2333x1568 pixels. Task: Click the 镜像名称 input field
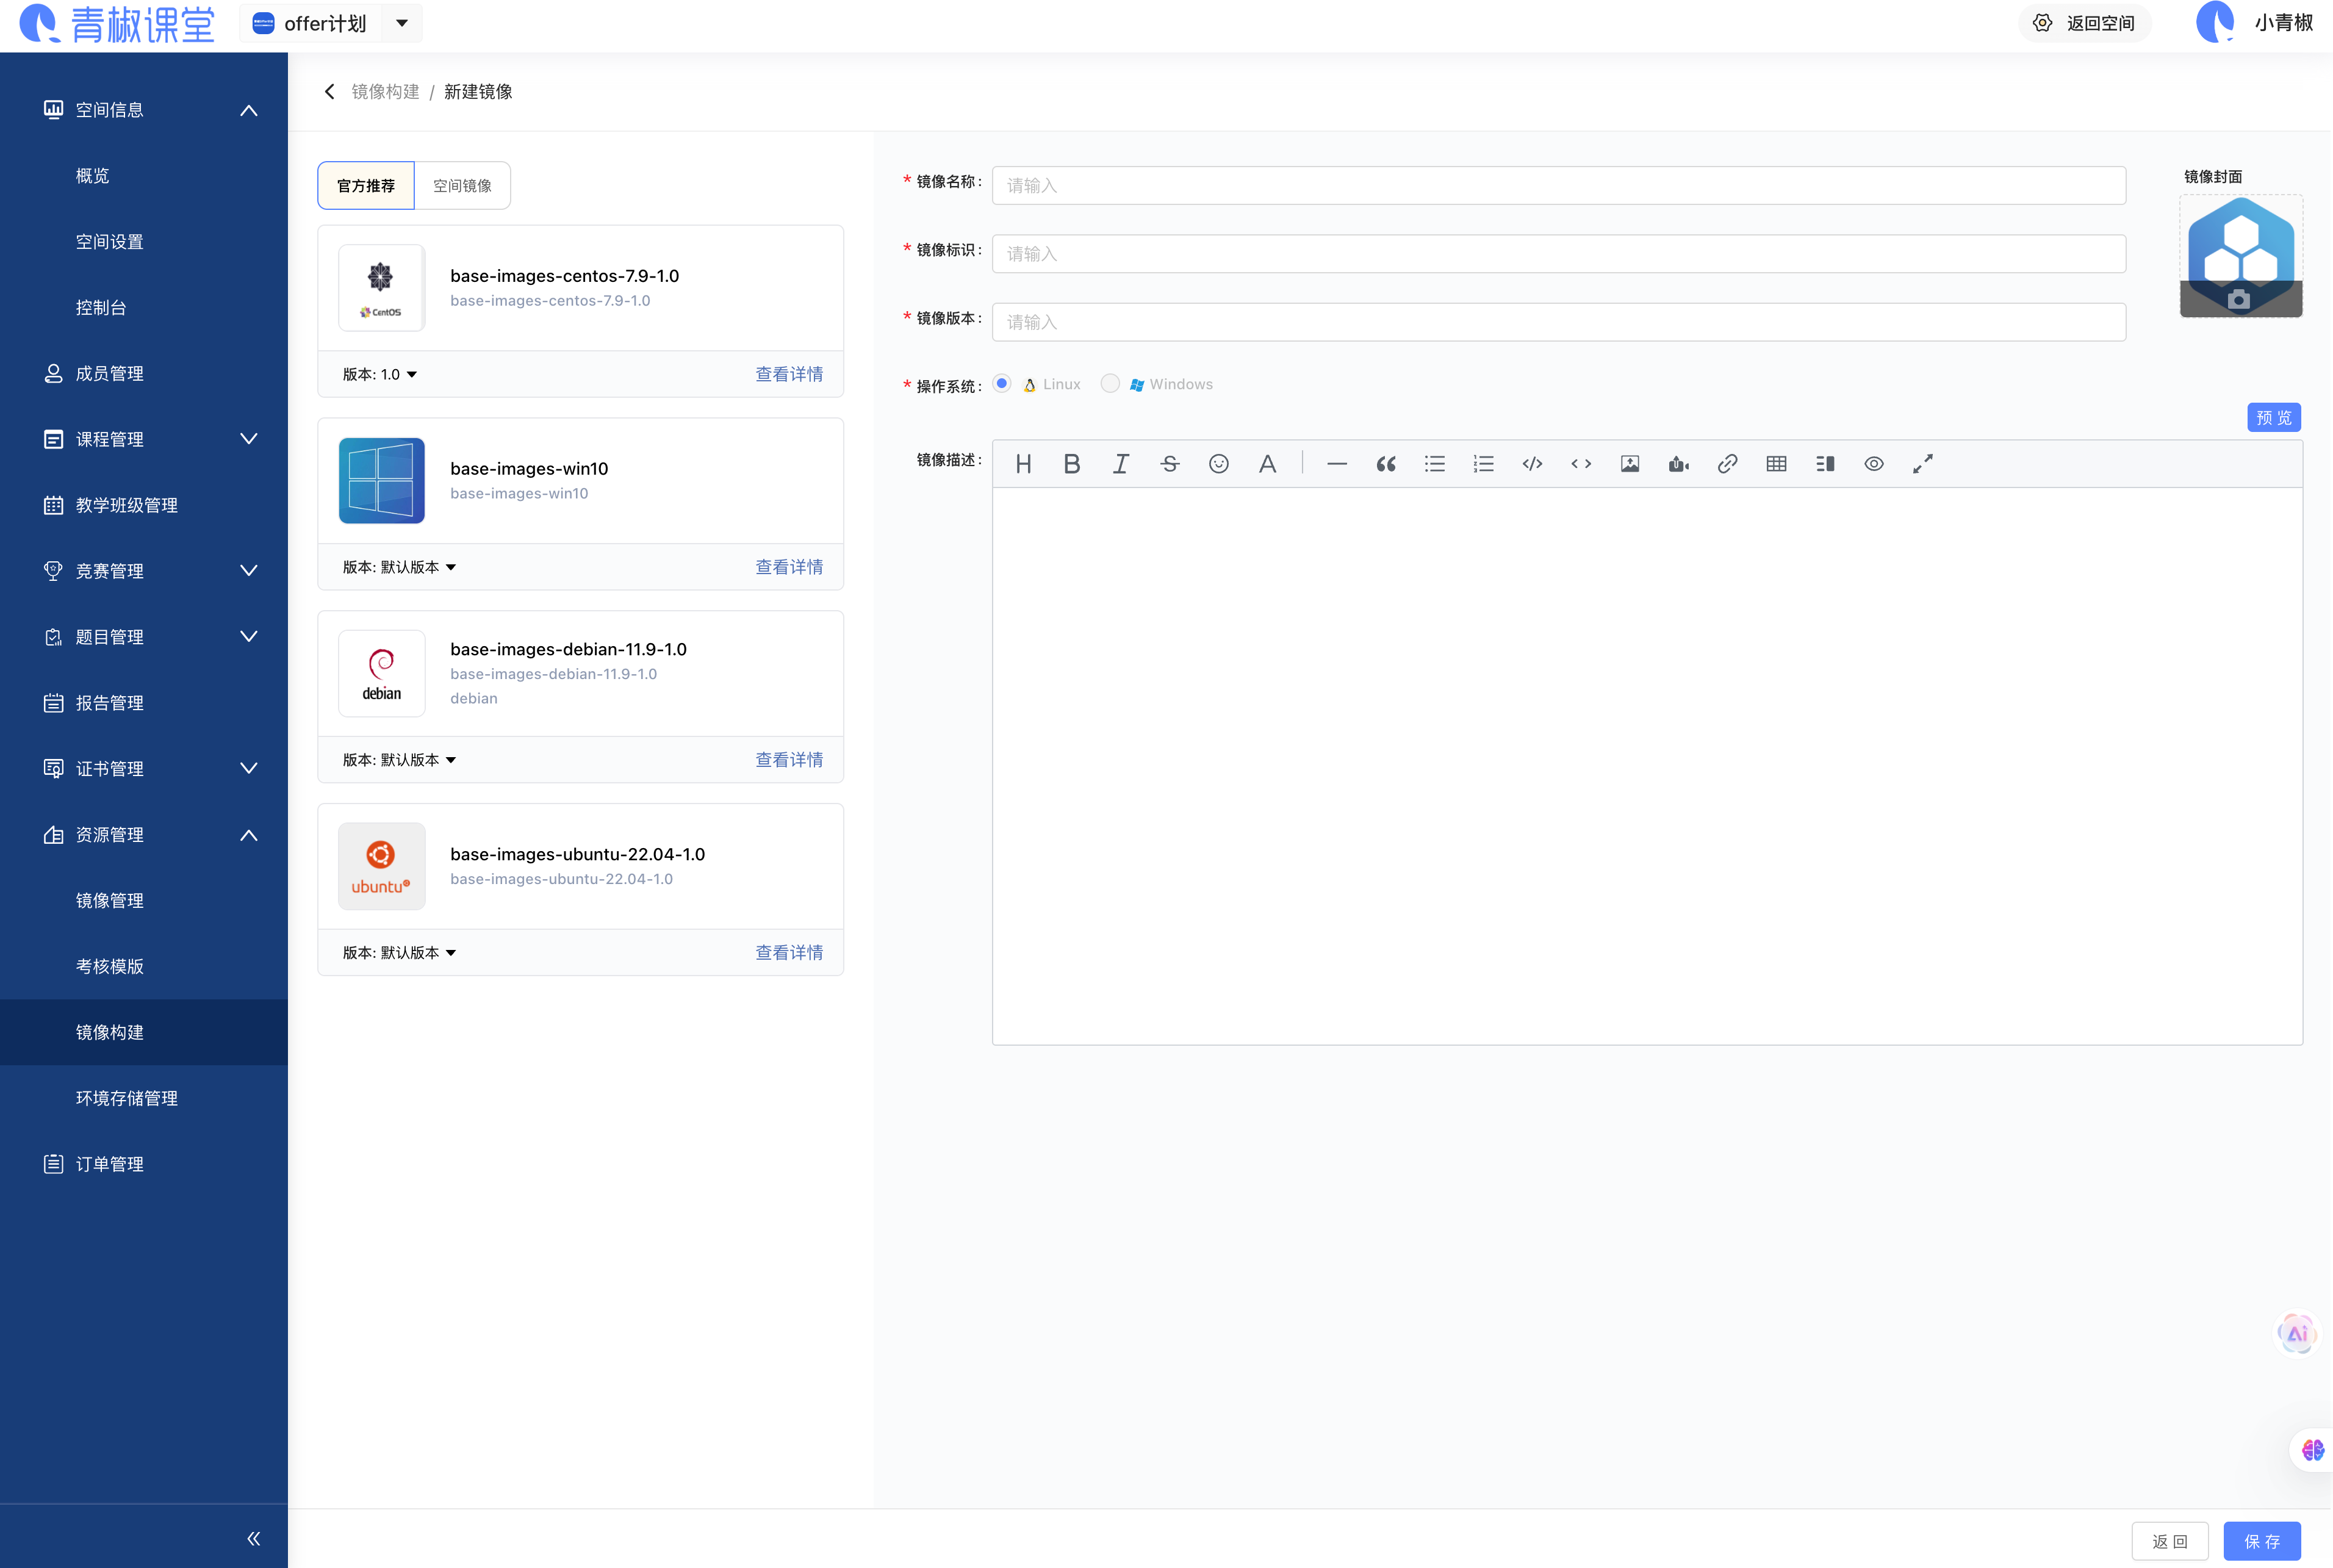click(x=1558, y=186)
